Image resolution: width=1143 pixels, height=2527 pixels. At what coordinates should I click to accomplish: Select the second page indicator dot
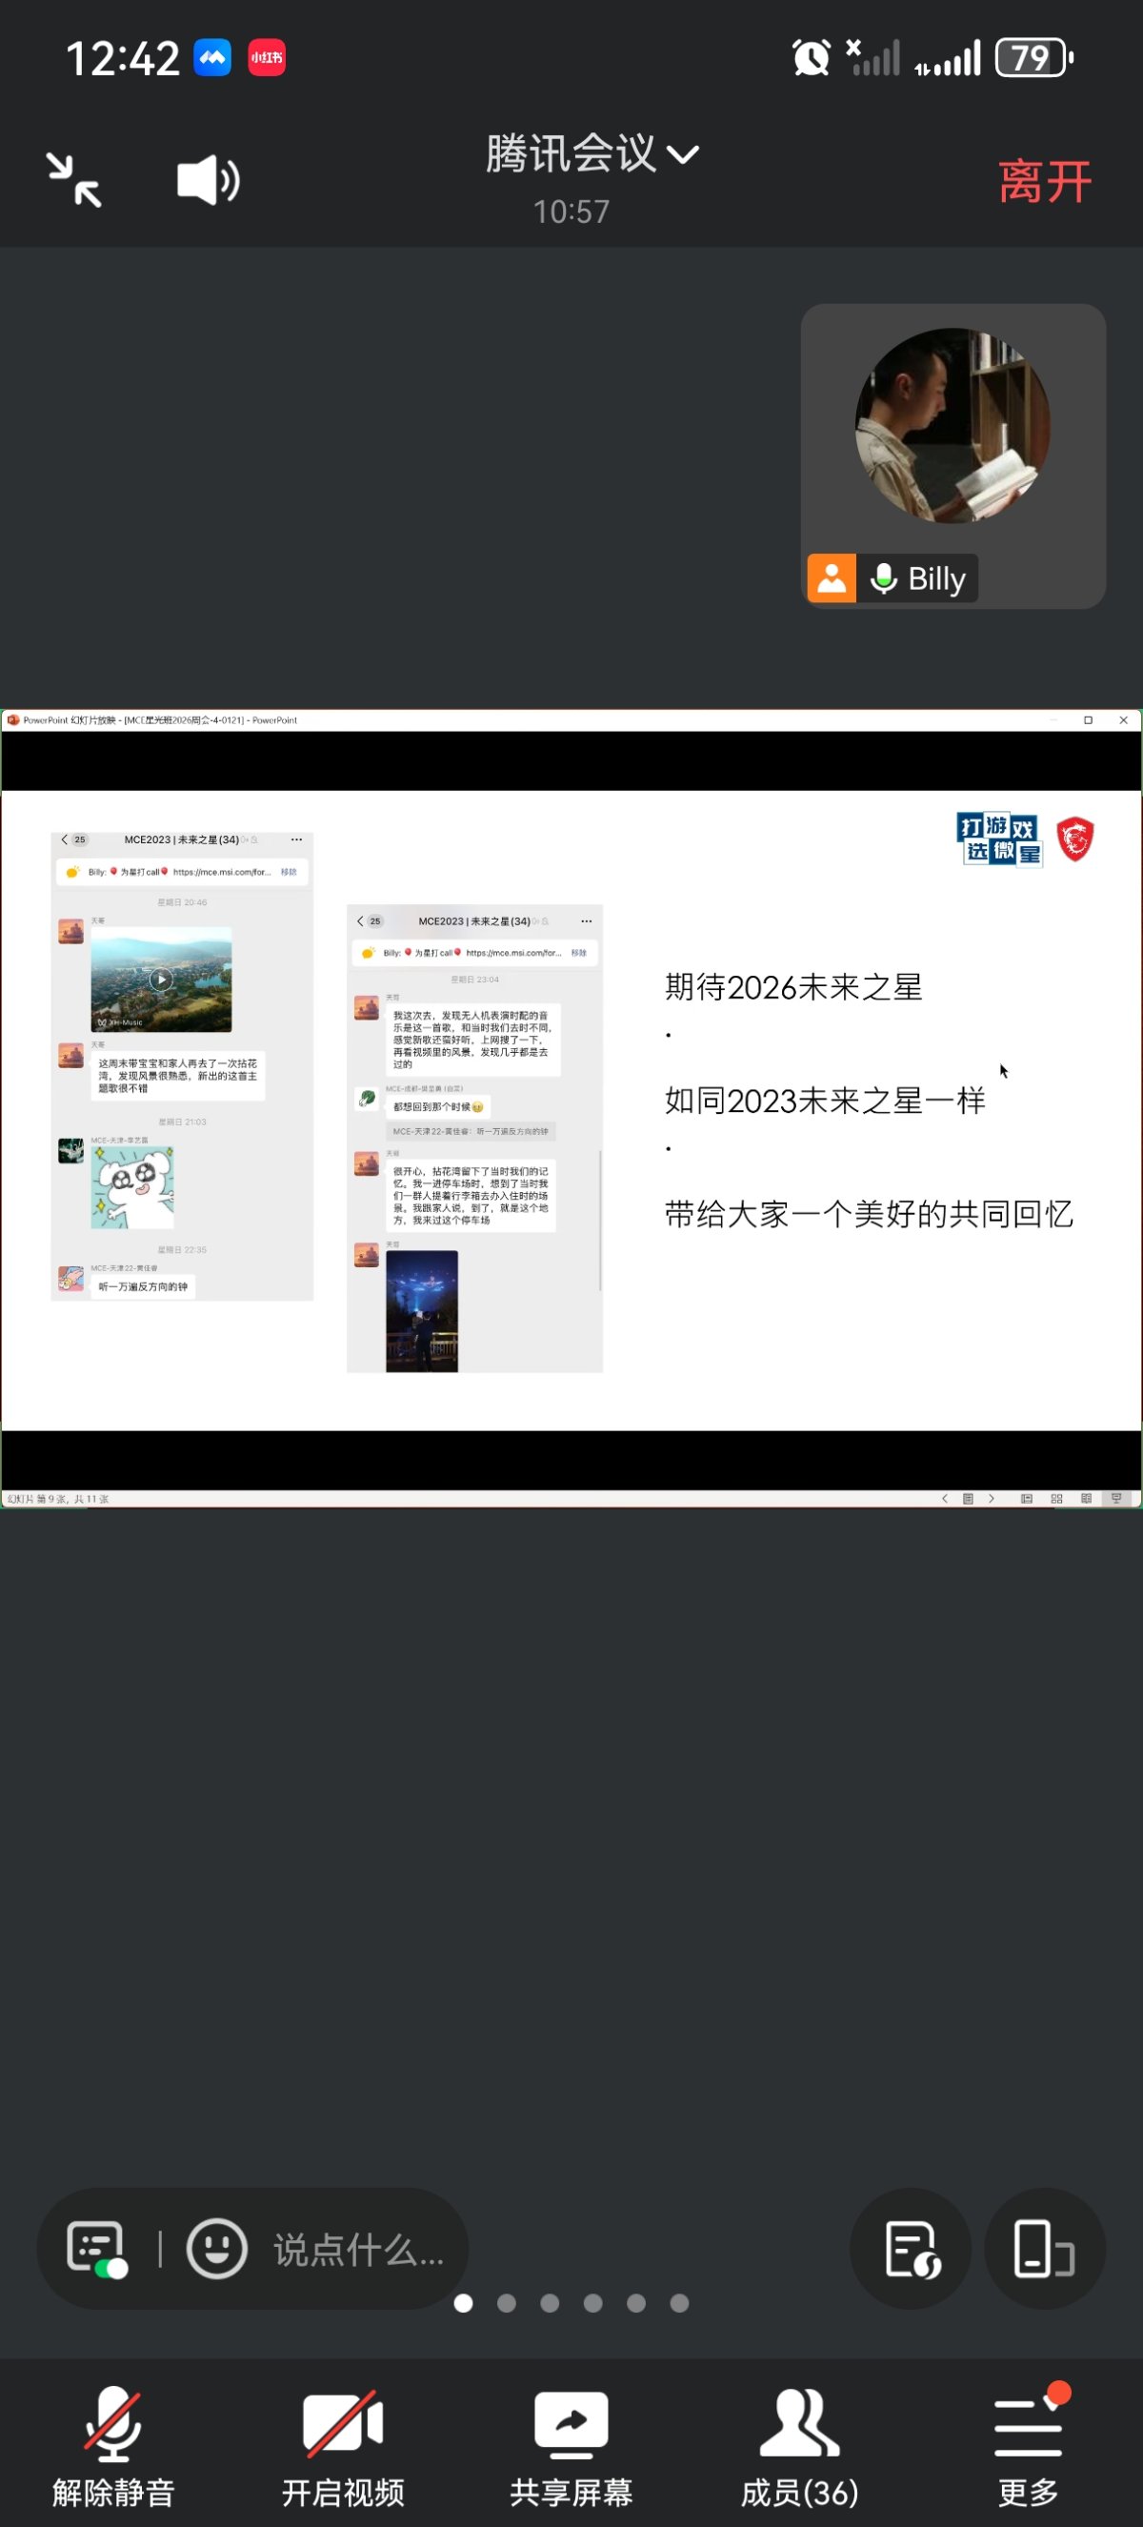[x=507, y=2302]
